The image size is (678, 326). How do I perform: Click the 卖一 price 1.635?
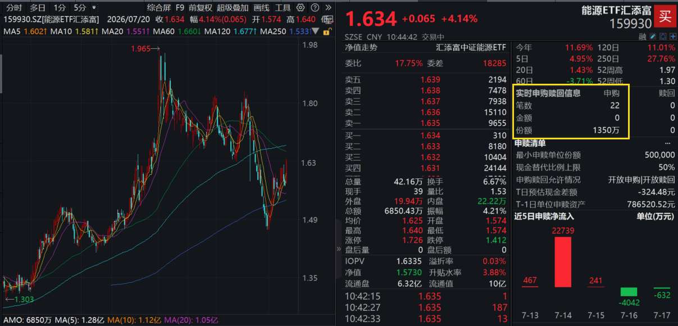coord(430,123)
